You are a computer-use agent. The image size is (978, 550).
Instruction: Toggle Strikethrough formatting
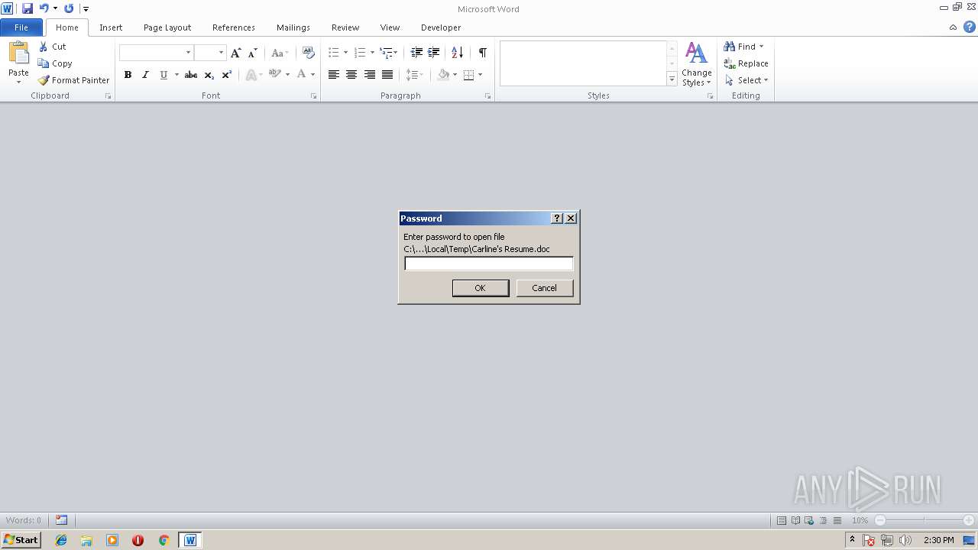point(191,74)
